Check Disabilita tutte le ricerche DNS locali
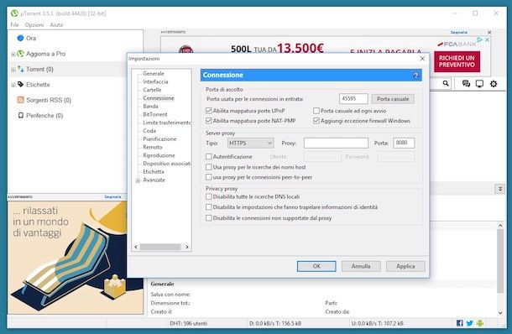 pyautogui.click(x=209, y=196)
